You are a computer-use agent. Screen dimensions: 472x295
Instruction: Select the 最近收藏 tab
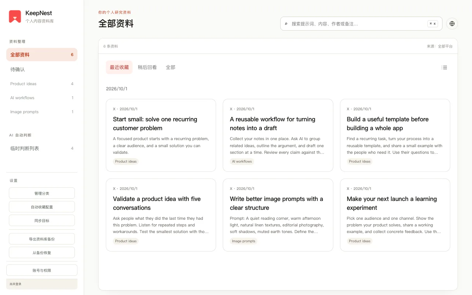(x=119, y=67)
